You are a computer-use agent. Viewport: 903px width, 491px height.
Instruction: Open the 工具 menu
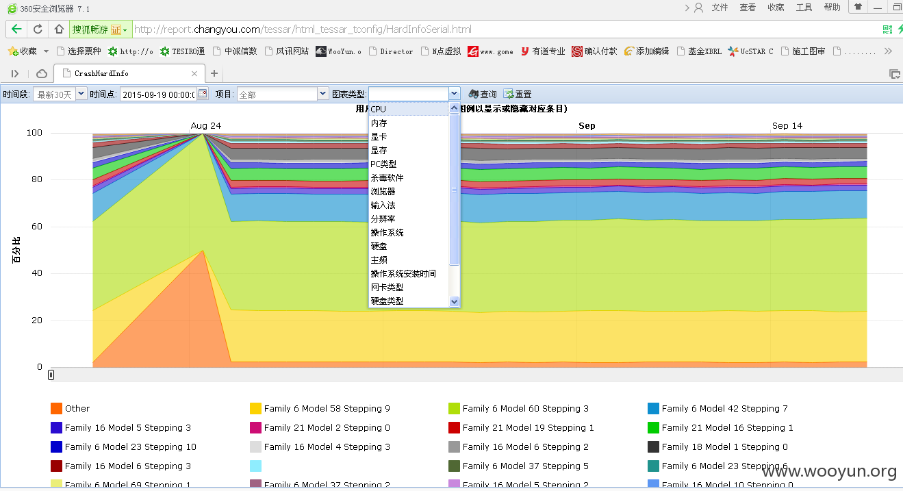pyautogui.click(x=804, y=8)
